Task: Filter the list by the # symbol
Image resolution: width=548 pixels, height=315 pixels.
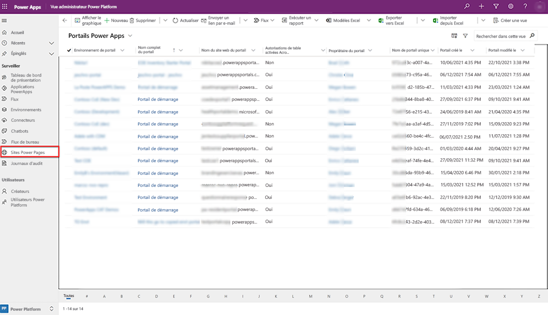Action: (87, 296)
